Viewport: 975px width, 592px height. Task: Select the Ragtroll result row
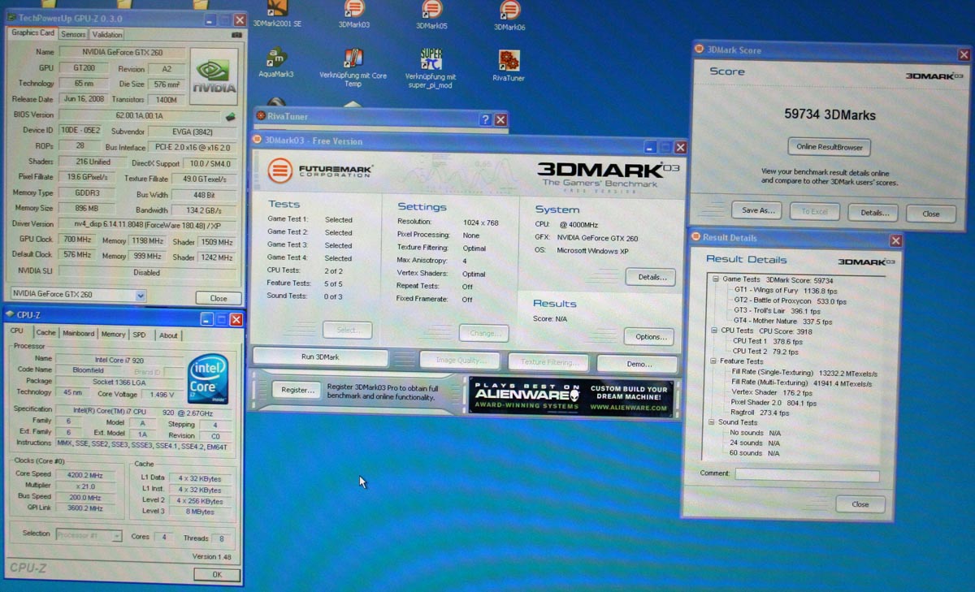click(x=758, y=413)
